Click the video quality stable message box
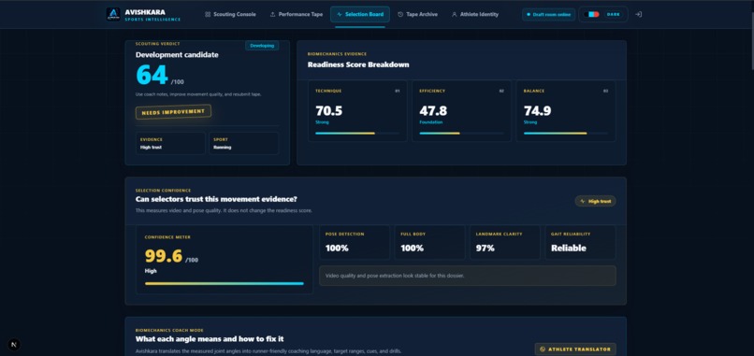 pyautogui.click(x=468, y=276)
